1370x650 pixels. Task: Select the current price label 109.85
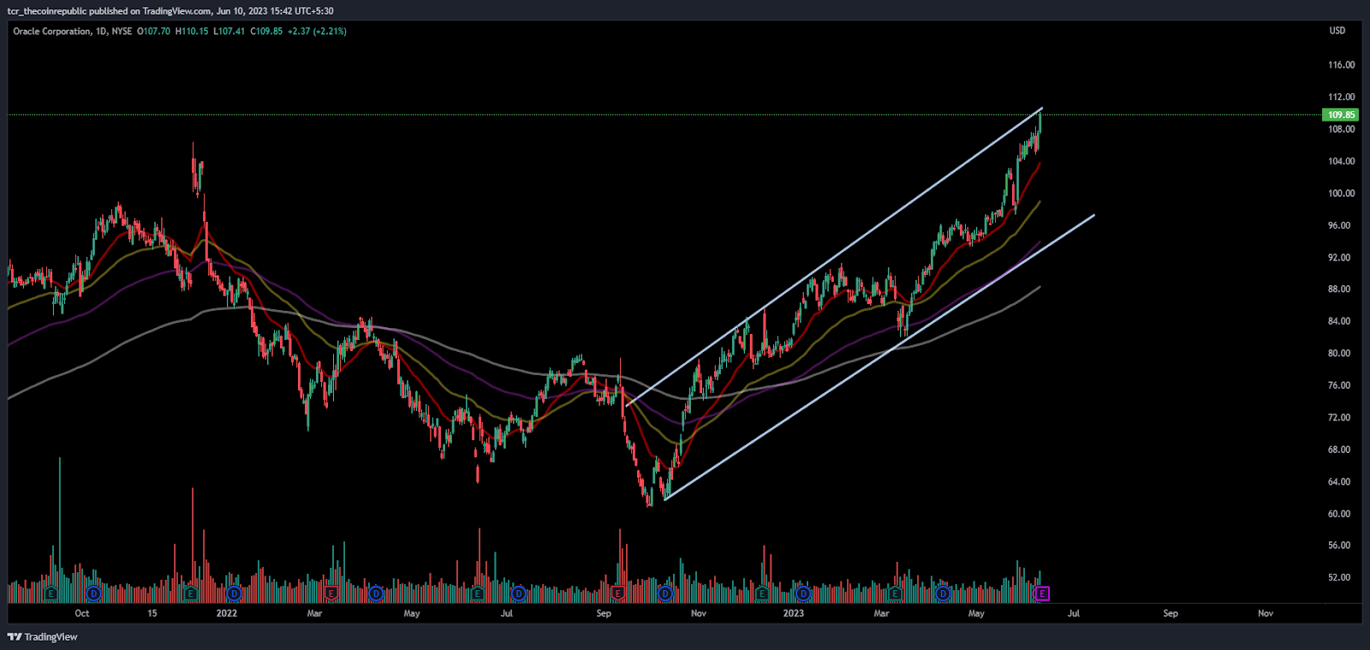click(x=1341, y=115)
